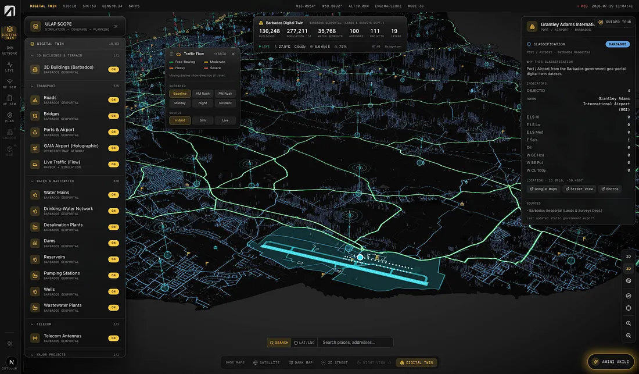Disable the Pumping Stations layer
Viewport: 639px width, 374px height.
pos(113,275)
